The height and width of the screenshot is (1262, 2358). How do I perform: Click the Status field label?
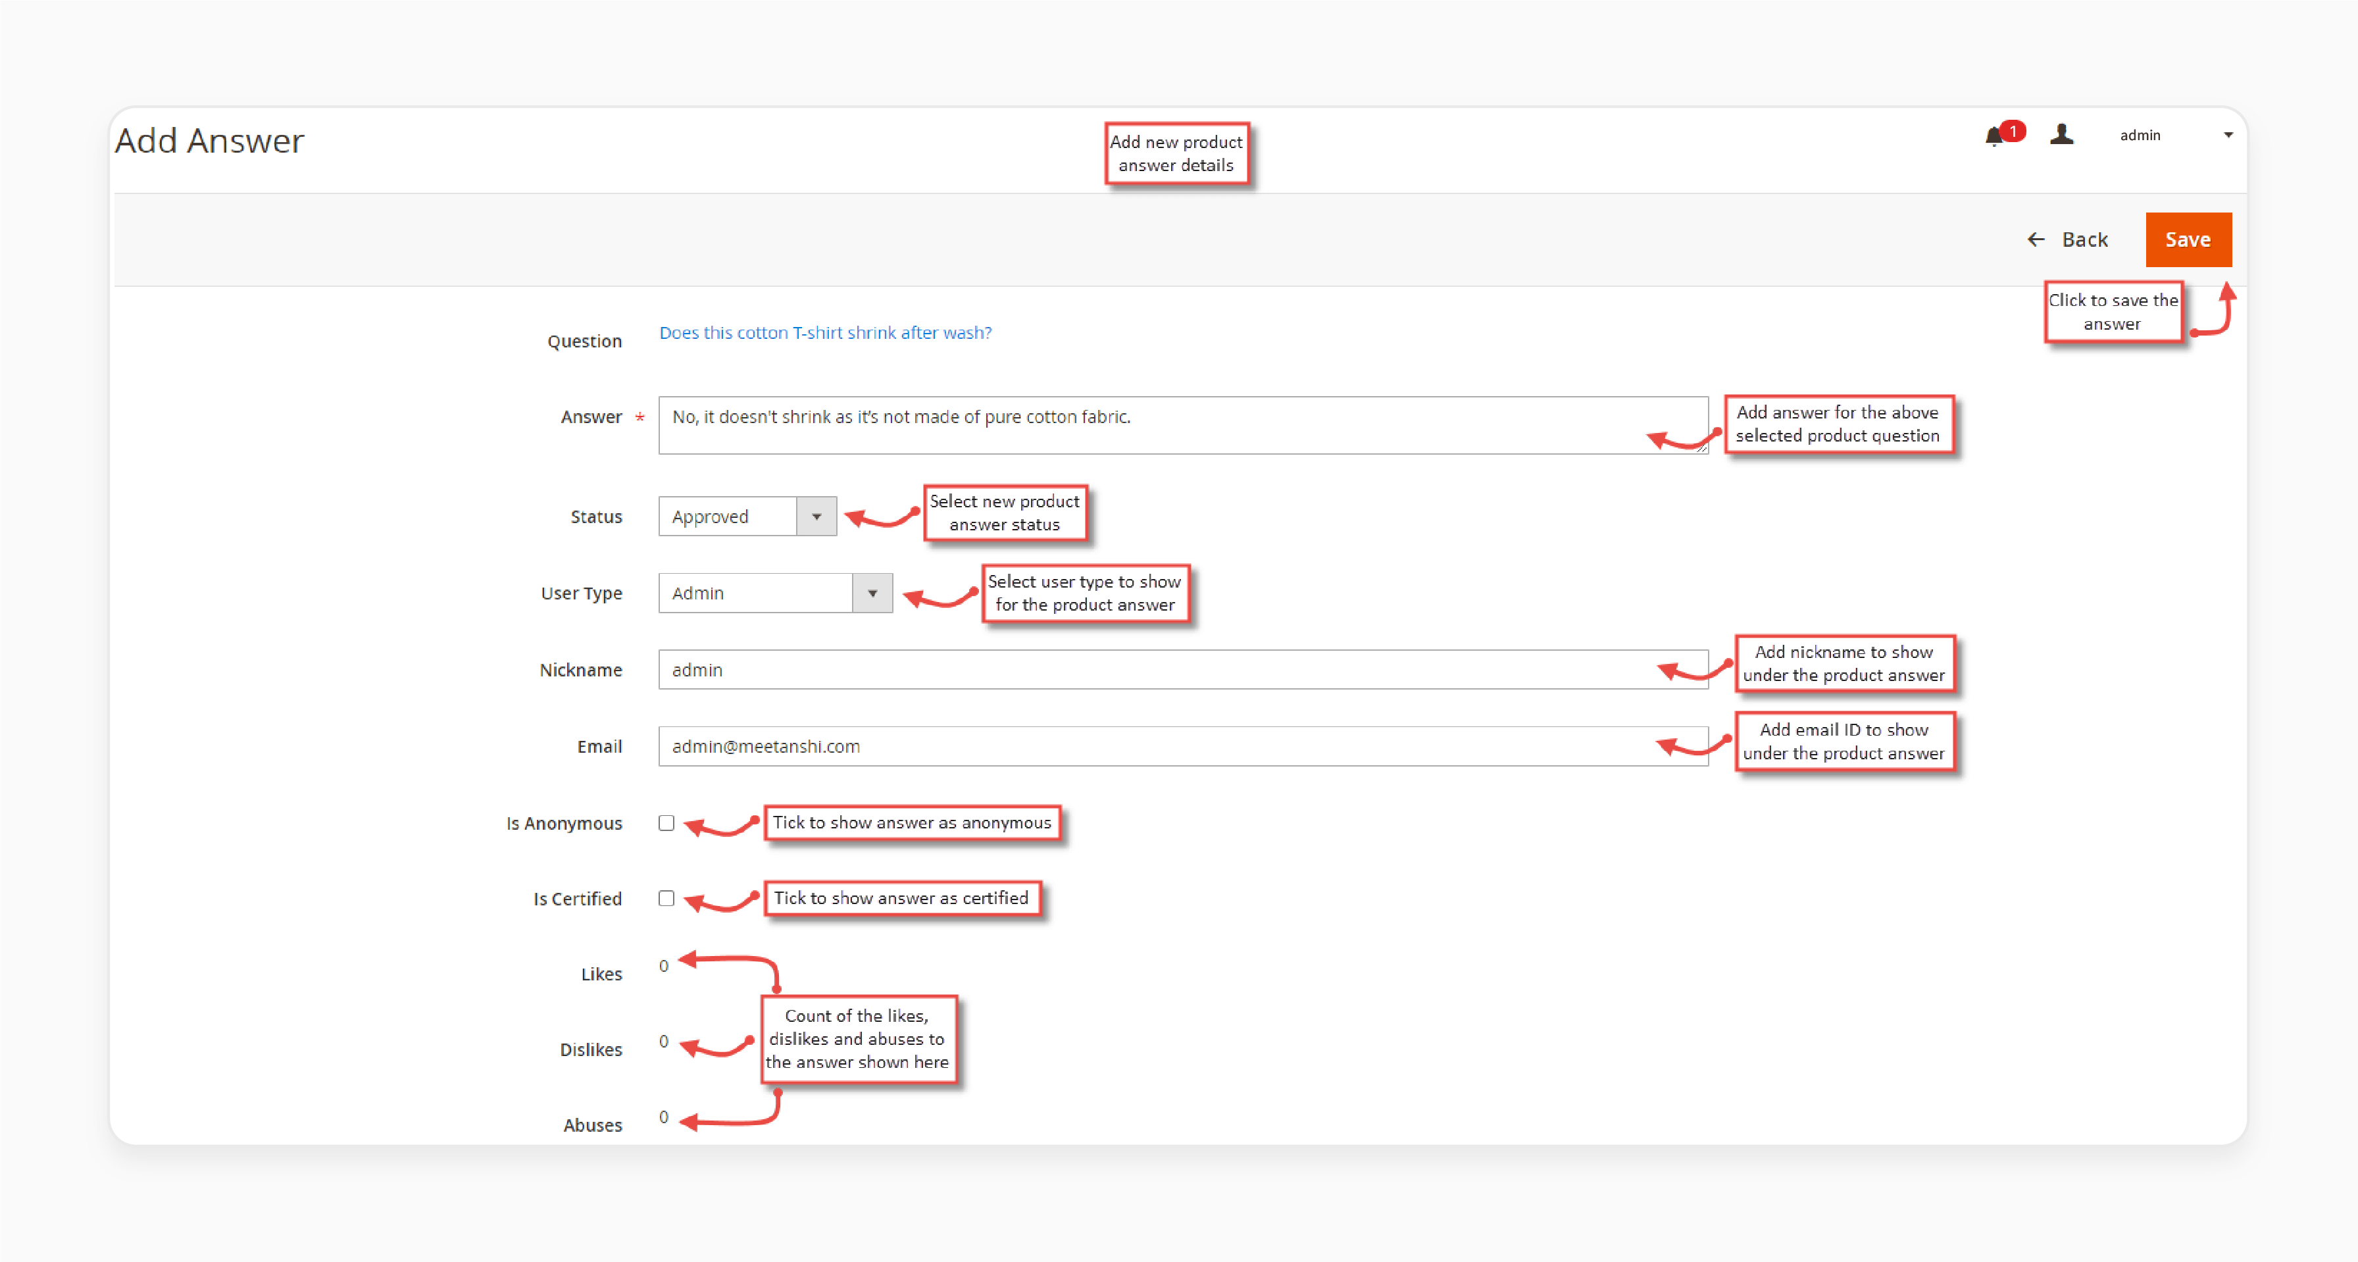click(597, 517)
